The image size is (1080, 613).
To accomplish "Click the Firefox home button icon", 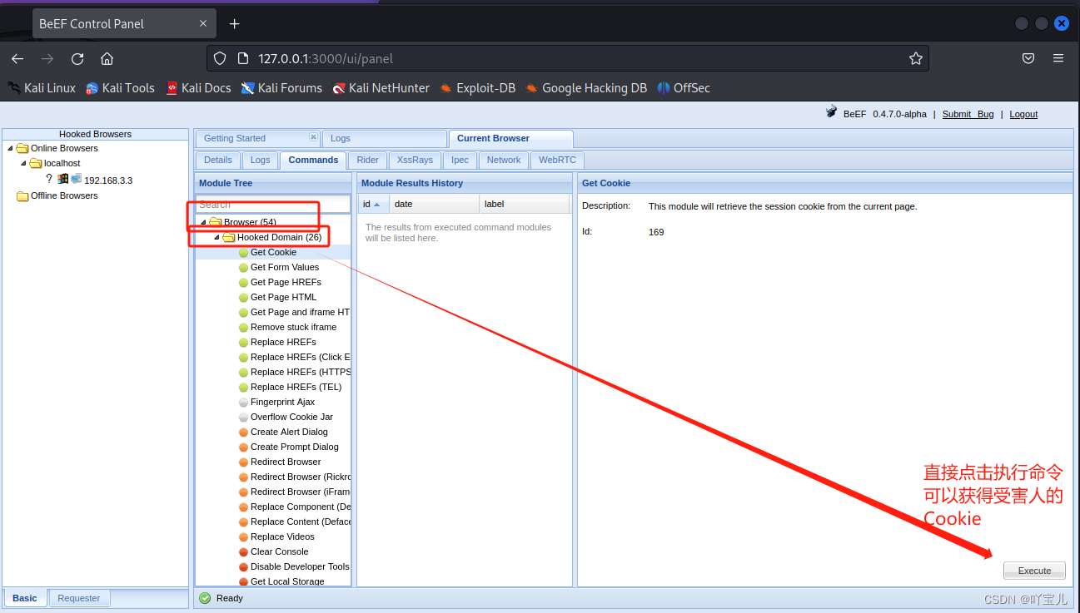I will coord(107,58).
